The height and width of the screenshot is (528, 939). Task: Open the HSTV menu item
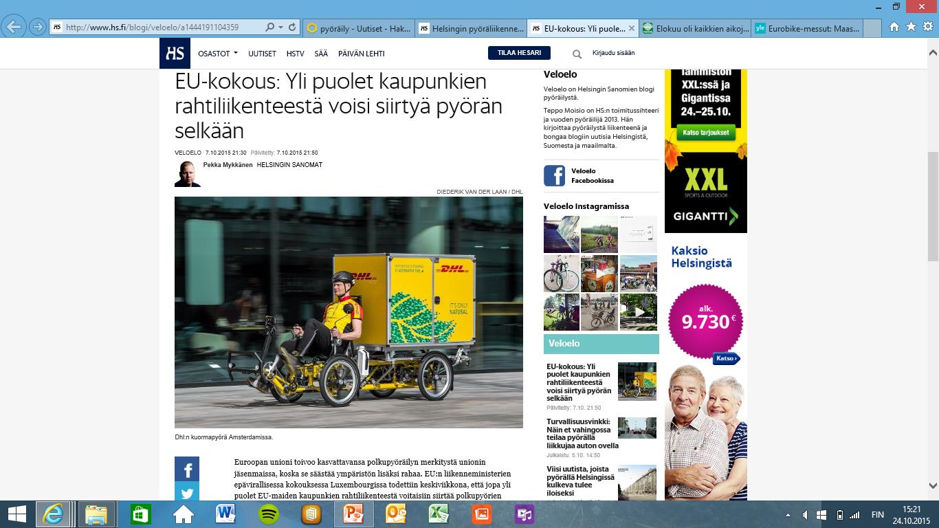(x=296, y=54)
